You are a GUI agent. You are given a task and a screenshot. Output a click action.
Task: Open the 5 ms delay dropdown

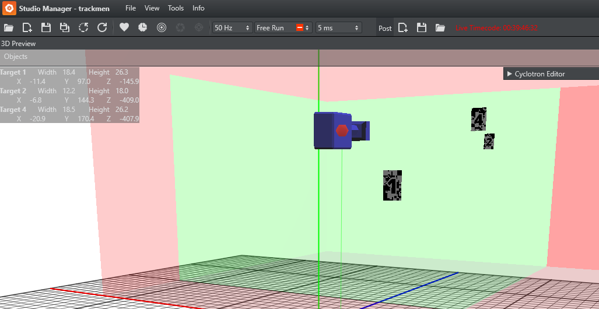pyautogui.click(x=338, y=27)
